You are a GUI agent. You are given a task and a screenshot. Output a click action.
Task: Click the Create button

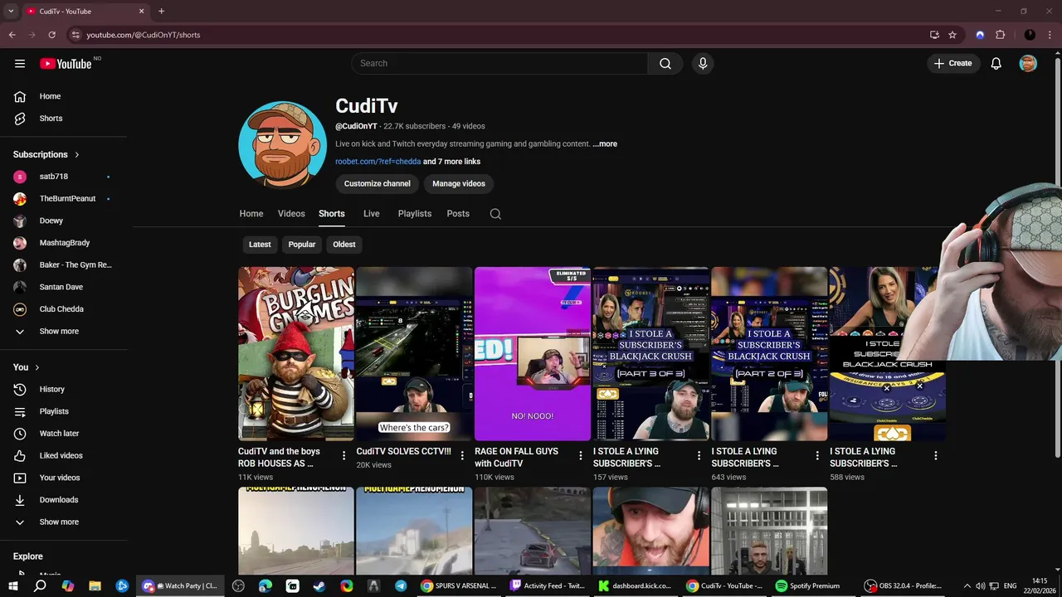coord(952,64)
